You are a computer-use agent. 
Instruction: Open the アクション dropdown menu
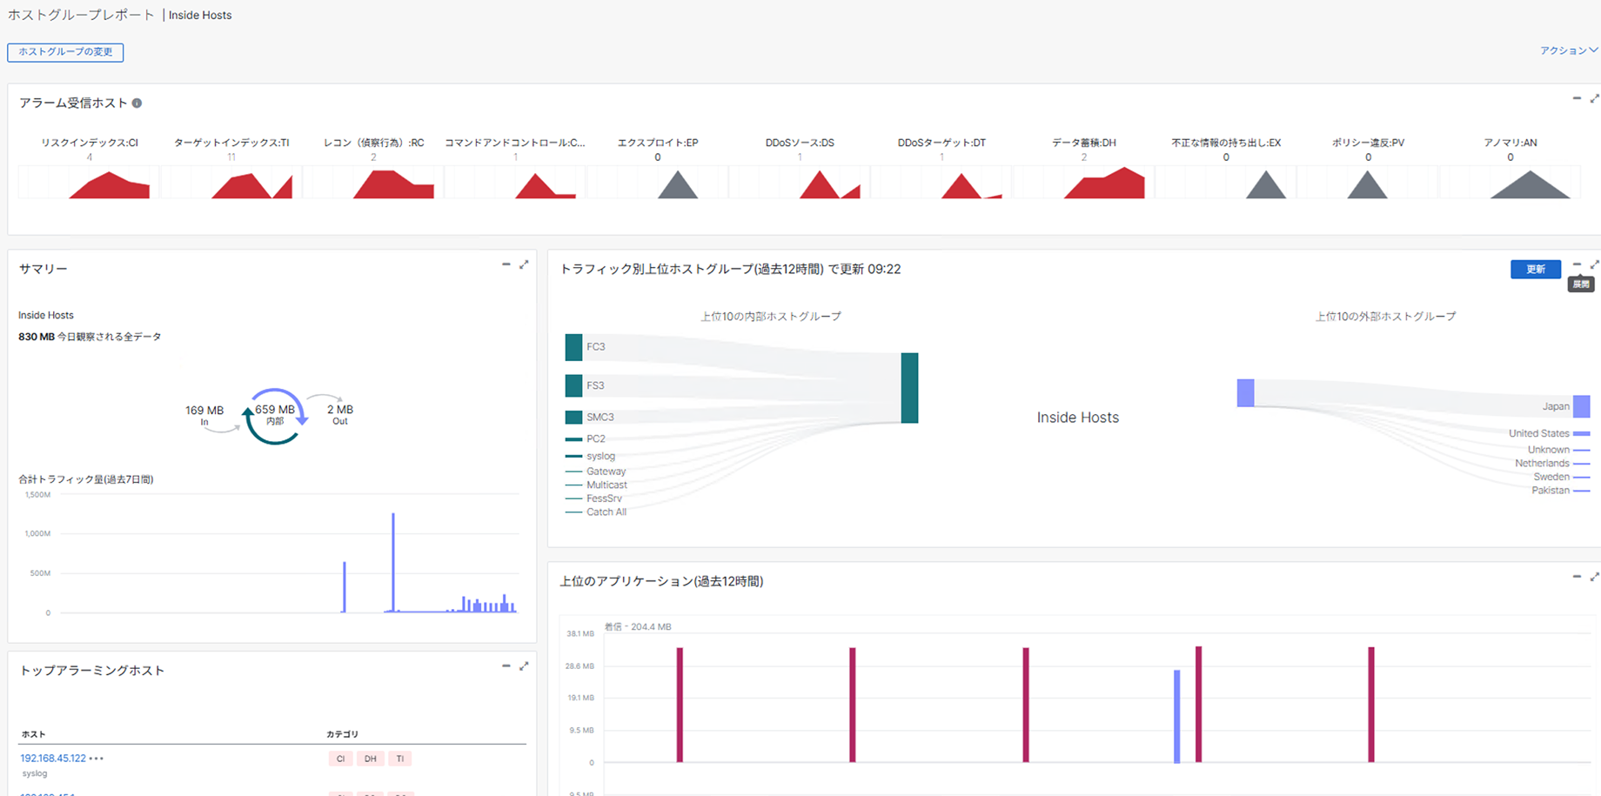pyautogui.click(x=1569, y=51)
